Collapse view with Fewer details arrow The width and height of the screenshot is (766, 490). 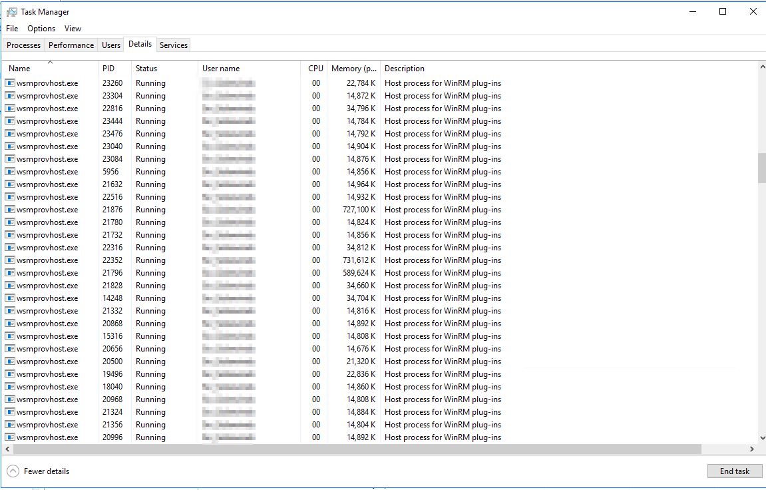[x=13, y=471]
